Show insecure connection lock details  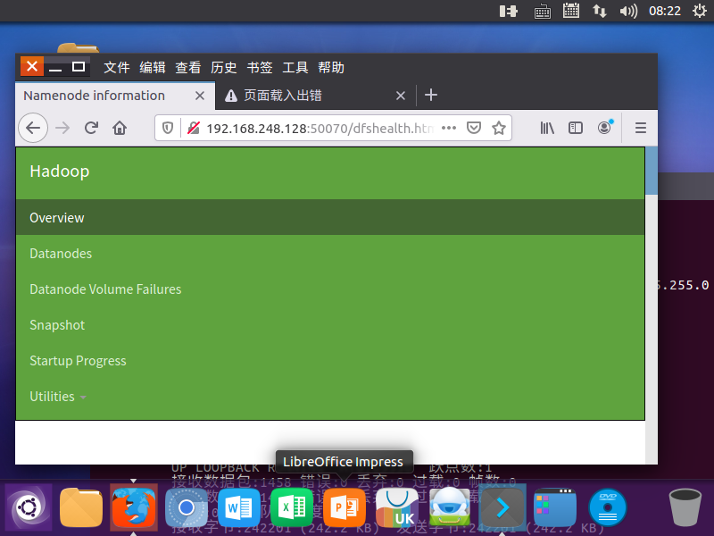point(194,128)
